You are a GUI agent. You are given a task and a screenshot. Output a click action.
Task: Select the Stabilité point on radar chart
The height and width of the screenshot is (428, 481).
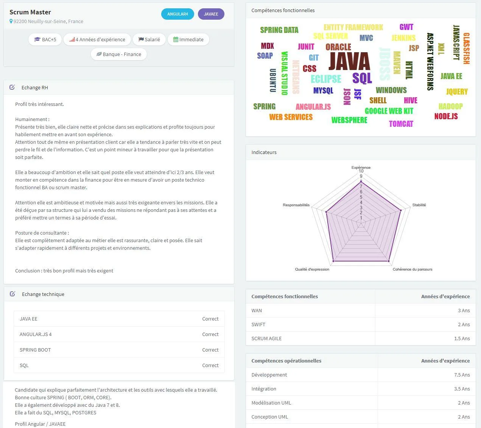tap(400, 210)
